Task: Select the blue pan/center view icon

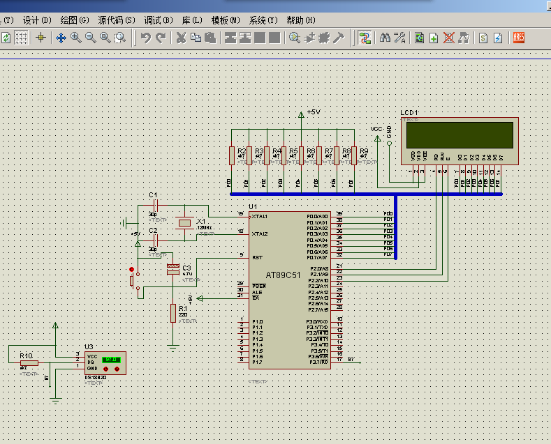Action: coord(61,38)
